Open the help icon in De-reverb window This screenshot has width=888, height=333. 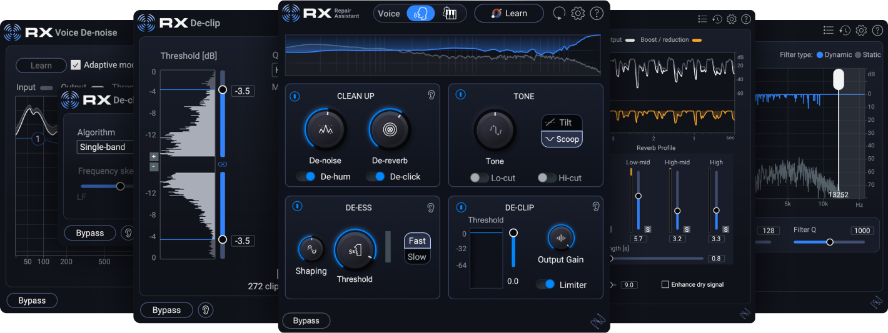tap(746, 19)
